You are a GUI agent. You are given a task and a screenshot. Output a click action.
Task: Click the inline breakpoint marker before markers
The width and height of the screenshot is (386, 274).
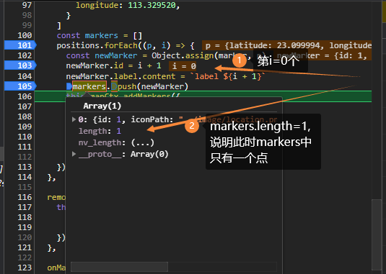click(x=69, y=86)
